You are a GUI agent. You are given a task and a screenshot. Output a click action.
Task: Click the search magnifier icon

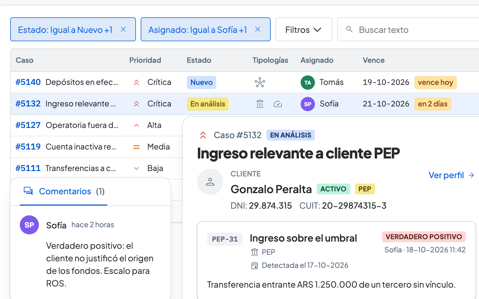point(349,29)
